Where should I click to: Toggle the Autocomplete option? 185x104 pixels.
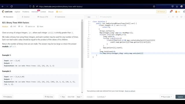tap(106, 17)
